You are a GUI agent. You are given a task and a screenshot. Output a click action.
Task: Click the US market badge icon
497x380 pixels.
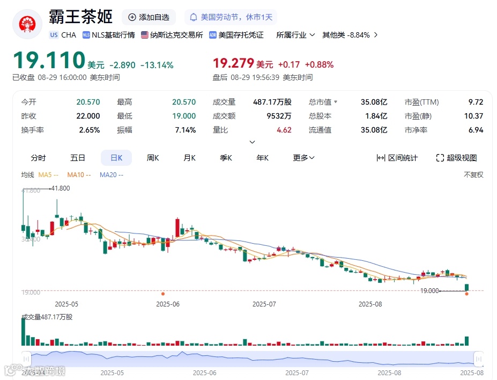pos(54,35)
